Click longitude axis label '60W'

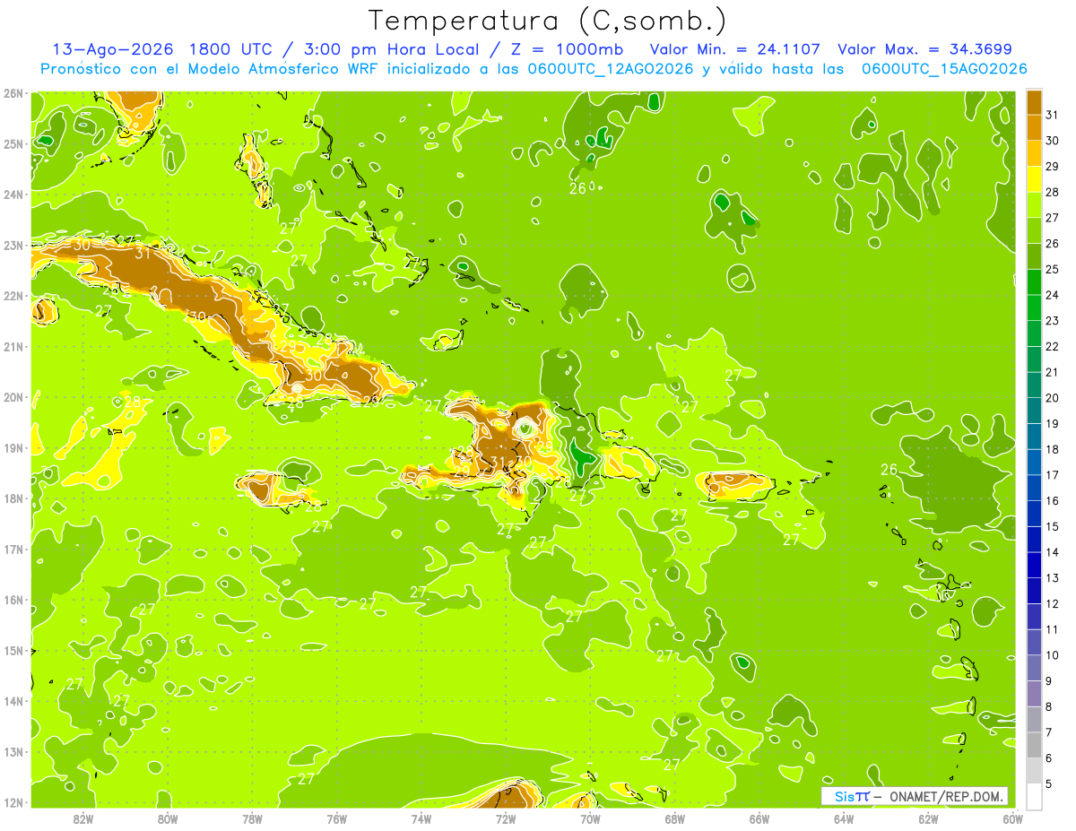1012,818
